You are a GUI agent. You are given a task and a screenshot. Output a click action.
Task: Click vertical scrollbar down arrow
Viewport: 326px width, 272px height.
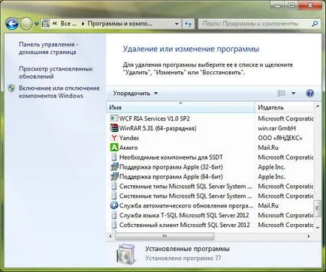pos(318,228)
